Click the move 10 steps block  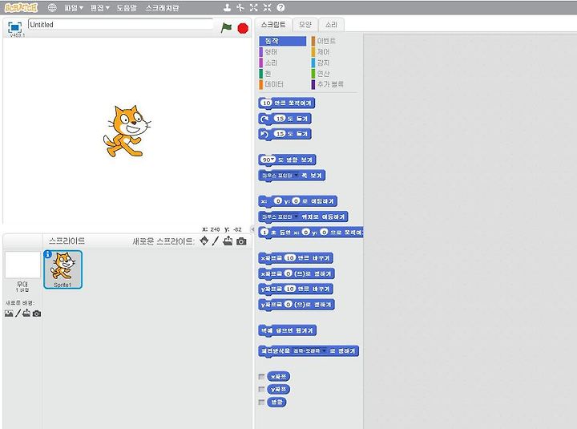coord(287,103)
